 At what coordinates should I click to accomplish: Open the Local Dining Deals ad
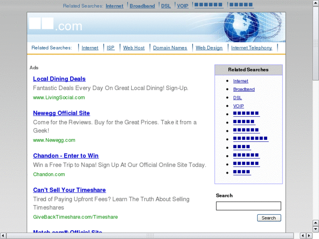pyautogui.click(x=59, y=79)
